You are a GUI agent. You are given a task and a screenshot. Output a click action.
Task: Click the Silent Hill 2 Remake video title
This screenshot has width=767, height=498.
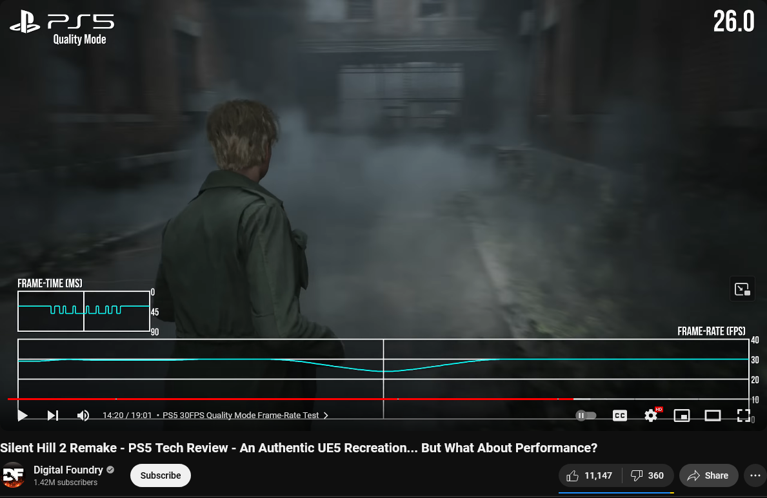click(299, 448)
